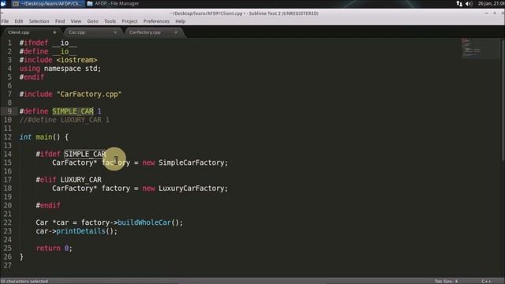Close the CarFactory.cpp tab

click(176, 32)
